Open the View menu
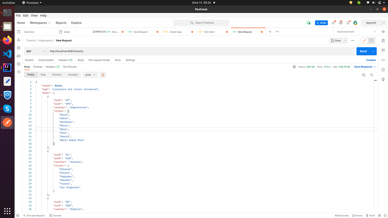 point(34,15)
